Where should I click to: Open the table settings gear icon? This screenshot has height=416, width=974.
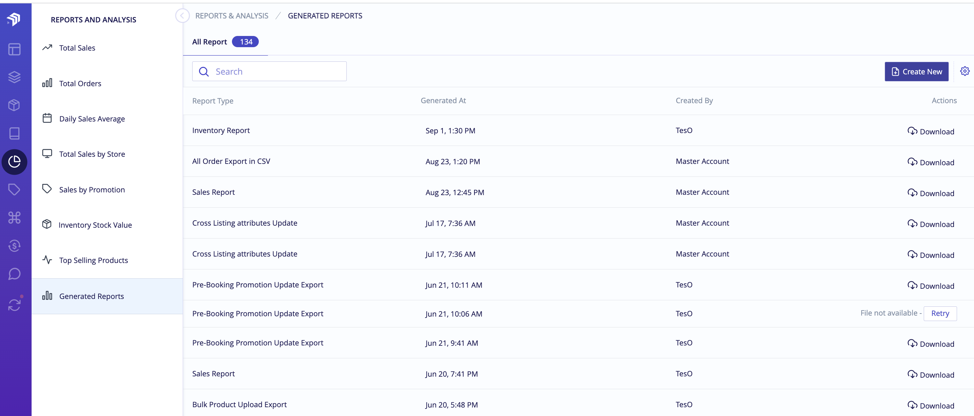tap(964, 71)
